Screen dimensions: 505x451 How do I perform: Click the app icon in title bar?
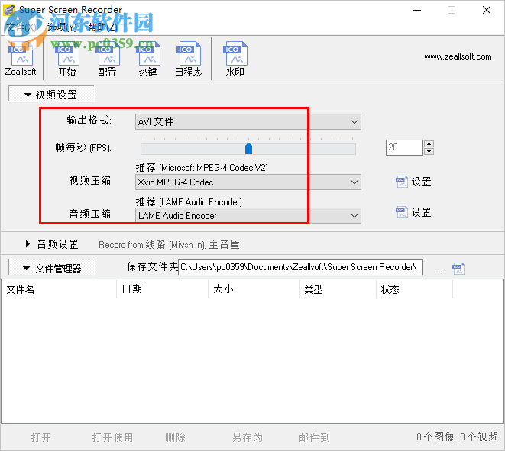[9, 10]
